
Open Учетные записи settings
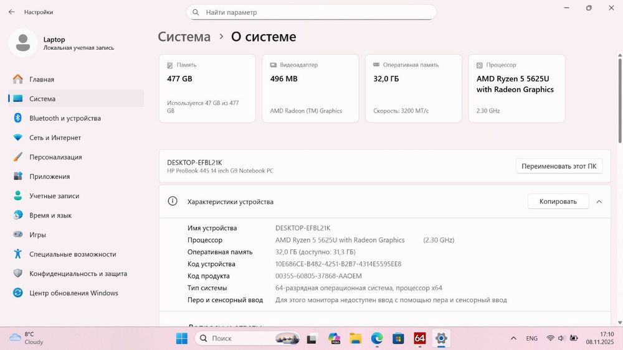[x=76, y=195]
